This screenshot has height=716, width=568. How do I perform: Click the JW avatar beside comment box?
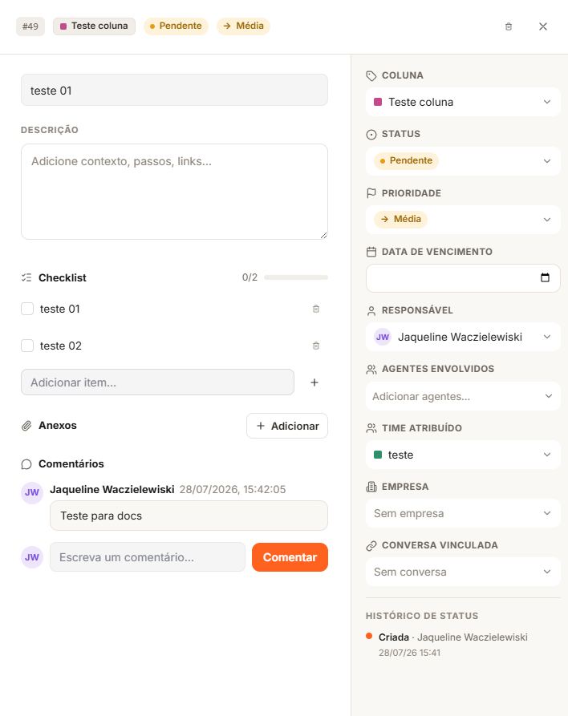32,557
